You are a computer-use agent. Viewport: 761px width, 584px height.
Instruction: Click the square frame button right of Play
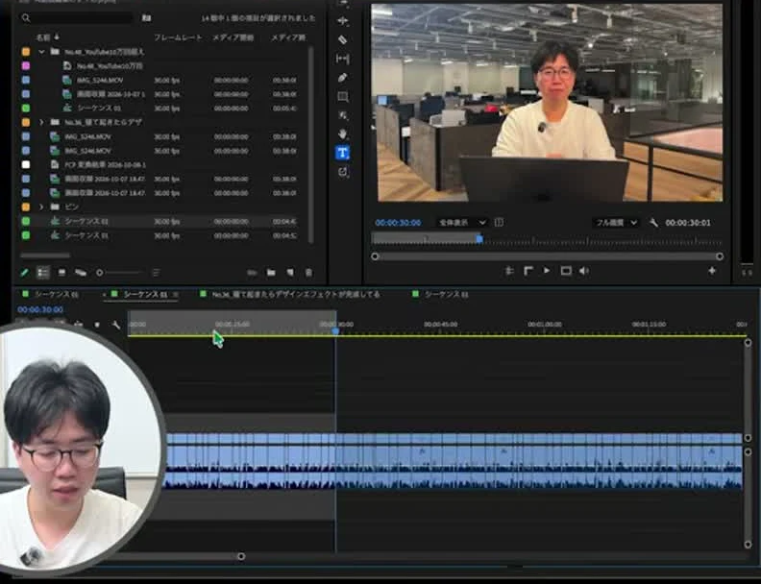[x=566, y=271]
